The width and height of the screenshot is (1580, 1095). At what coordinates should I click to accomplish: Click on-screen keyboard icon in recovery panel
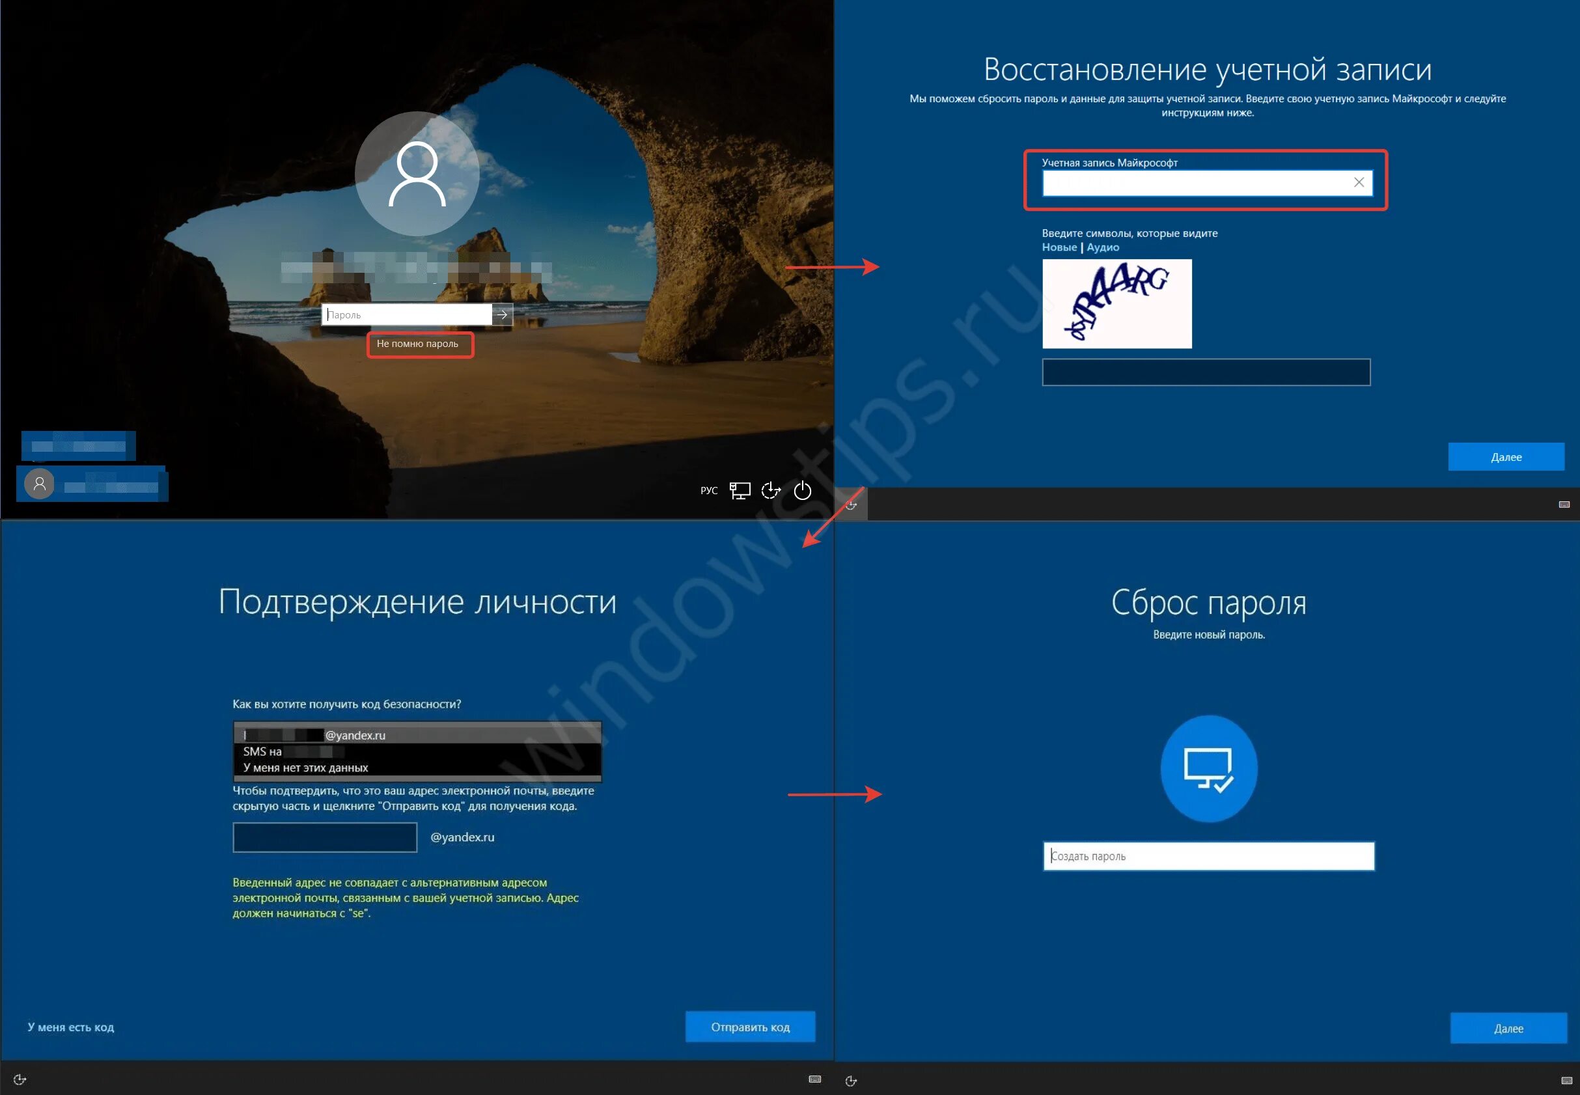[x=1564, y=505]
